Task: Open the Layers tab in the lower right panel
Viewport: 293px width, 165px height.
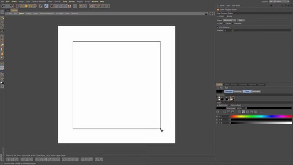Action: [226, 85]
